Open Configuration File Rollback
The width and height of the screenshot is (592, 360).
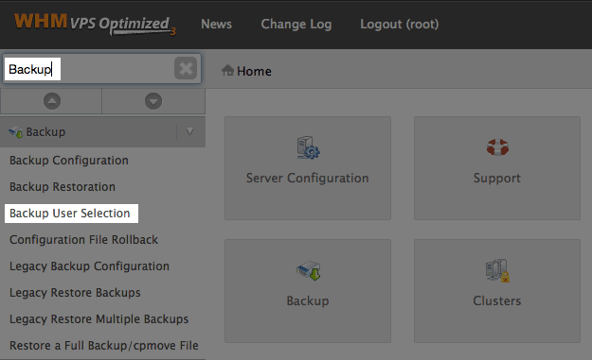(x=83, y=240)
